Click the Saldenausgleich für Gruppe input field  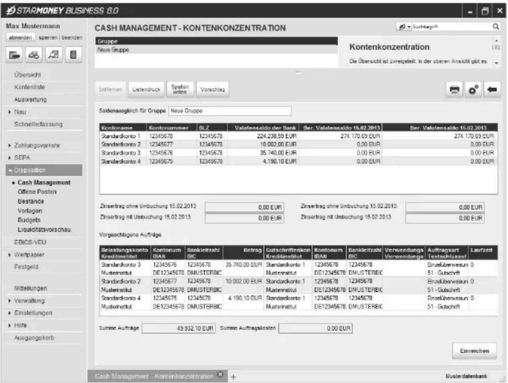click(230, 111)
